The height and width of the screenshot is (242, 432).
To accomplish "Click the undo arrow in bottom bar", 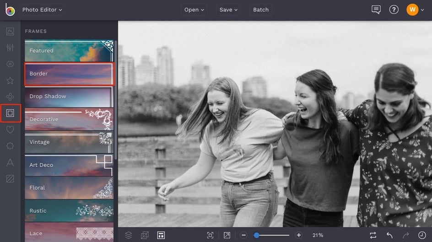I will [x=389, y=235].
